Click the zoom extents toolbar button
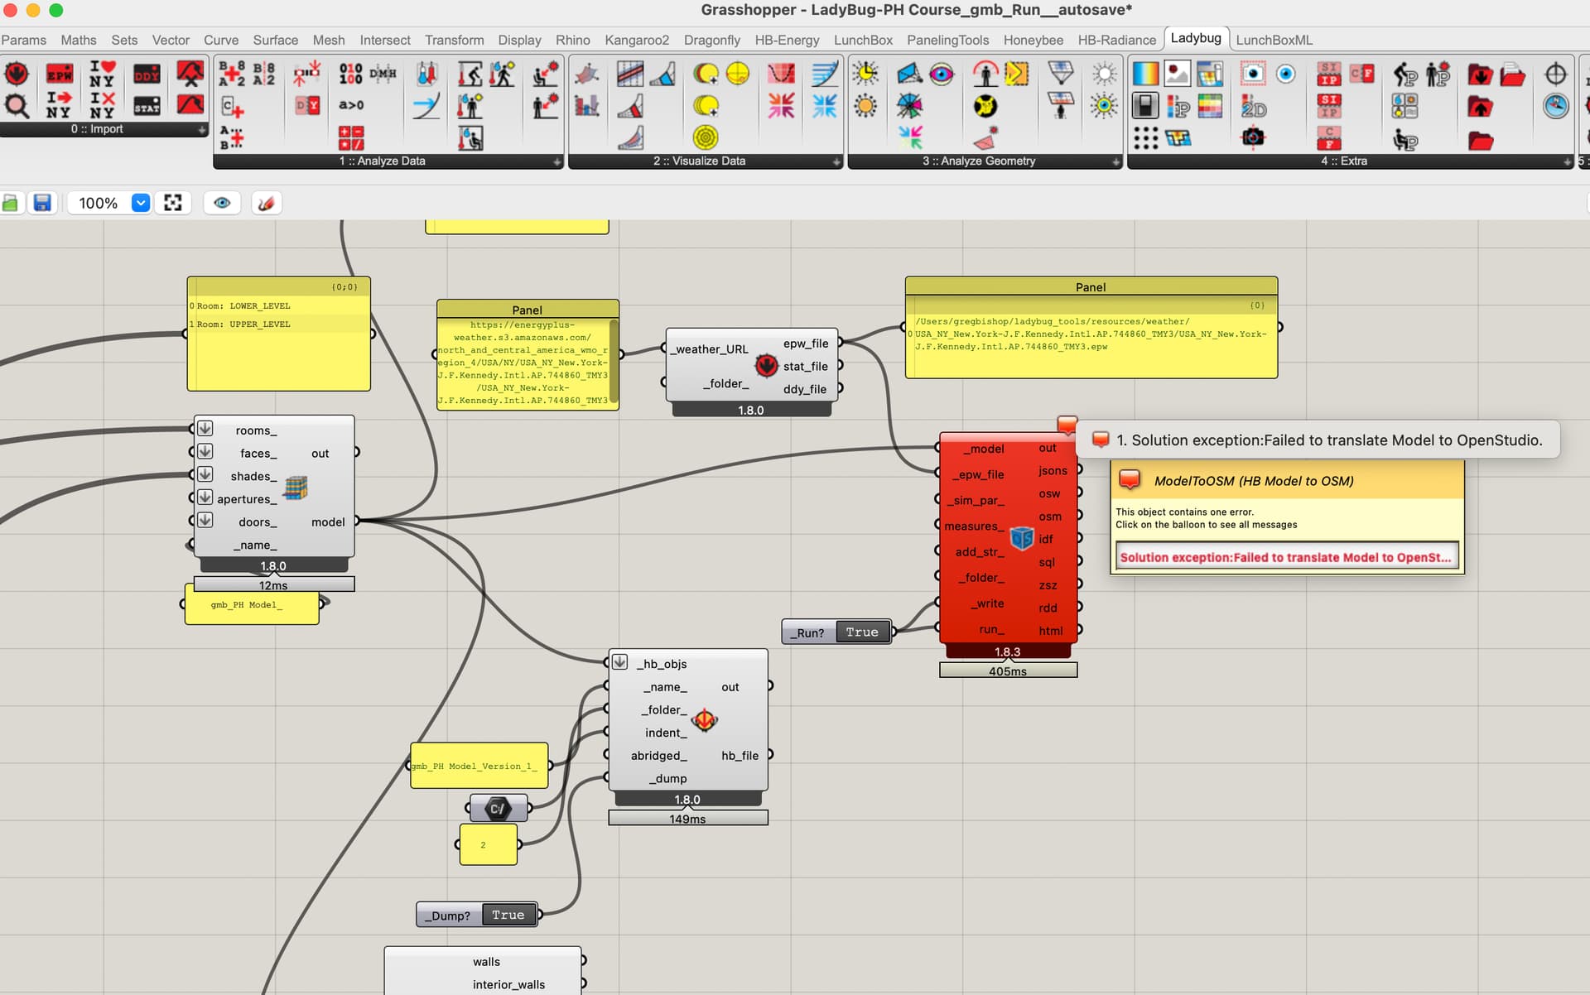This screenshot has width=1590, height=995. (173, 203)
